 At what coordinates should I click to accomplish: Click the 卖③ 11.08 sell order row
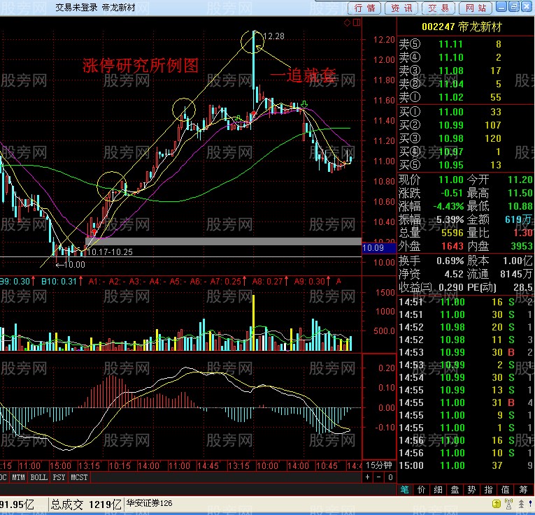(x=466, y=71)
